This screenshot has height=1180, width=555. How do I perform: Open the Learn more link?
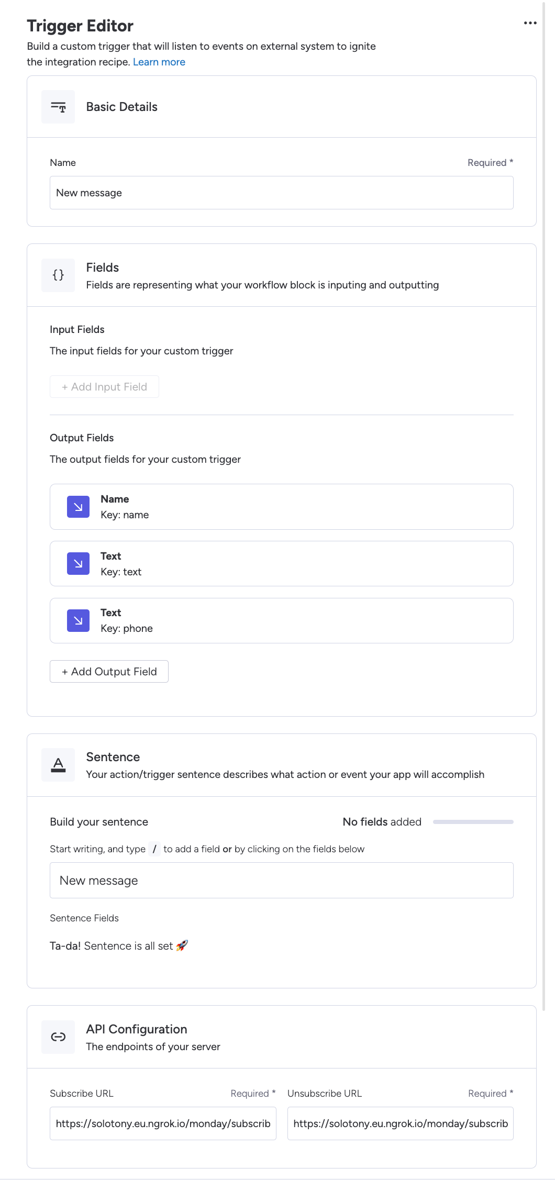point(159,62)
